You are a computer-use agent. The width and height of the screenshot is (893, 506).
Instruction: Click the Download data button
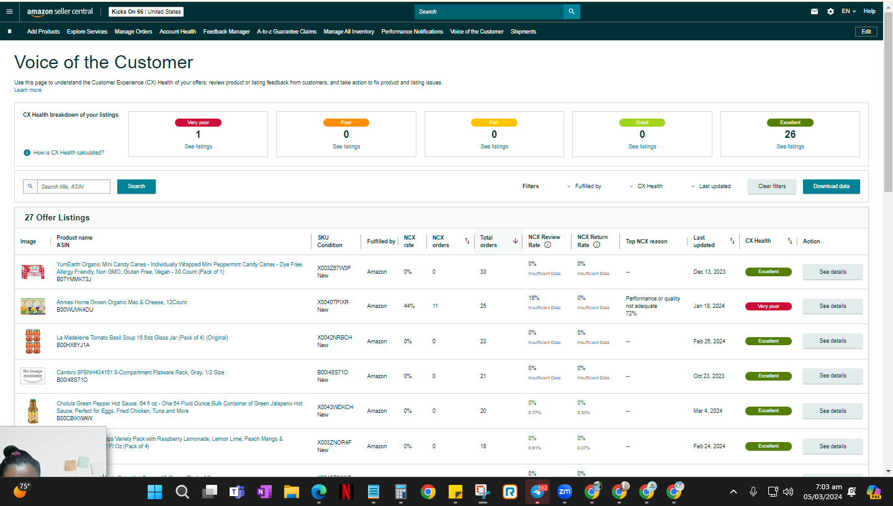tap(832, 186)
